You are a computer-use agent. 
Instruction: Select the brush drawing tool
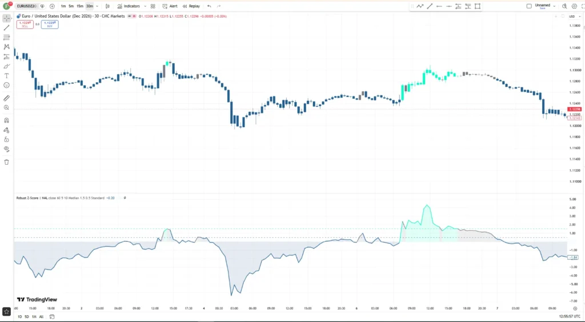pos(6,66)
